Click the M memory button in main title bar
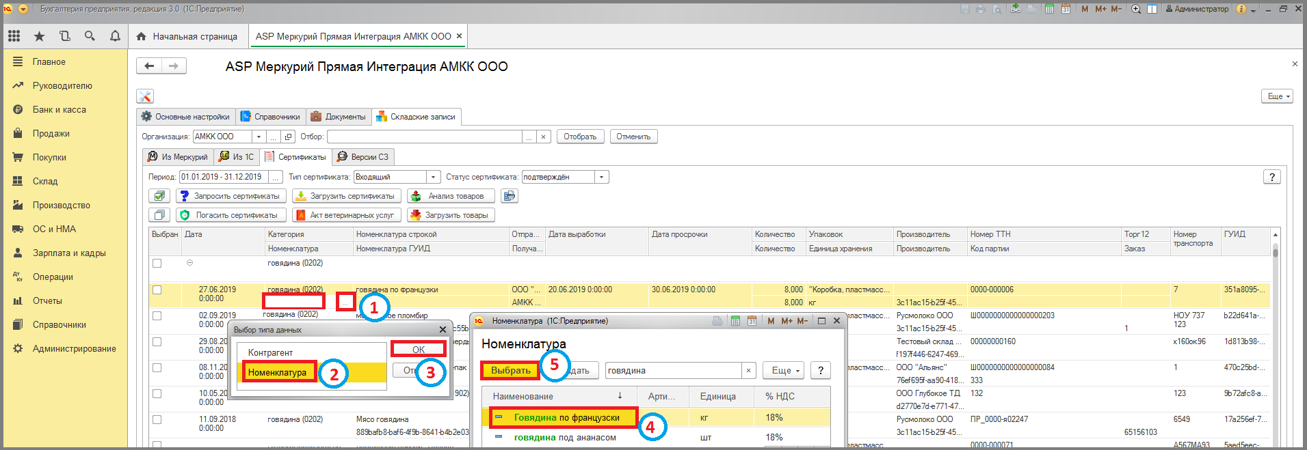Screen dimensions: 1307x450 (x=1085, y=9)
